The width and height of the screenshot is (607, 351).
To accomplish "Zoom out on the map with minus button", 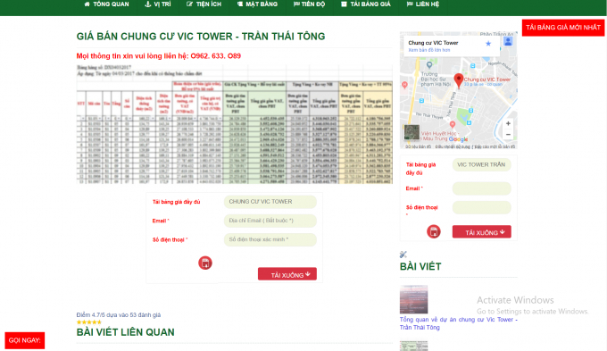I will click(x=508, y=135).
